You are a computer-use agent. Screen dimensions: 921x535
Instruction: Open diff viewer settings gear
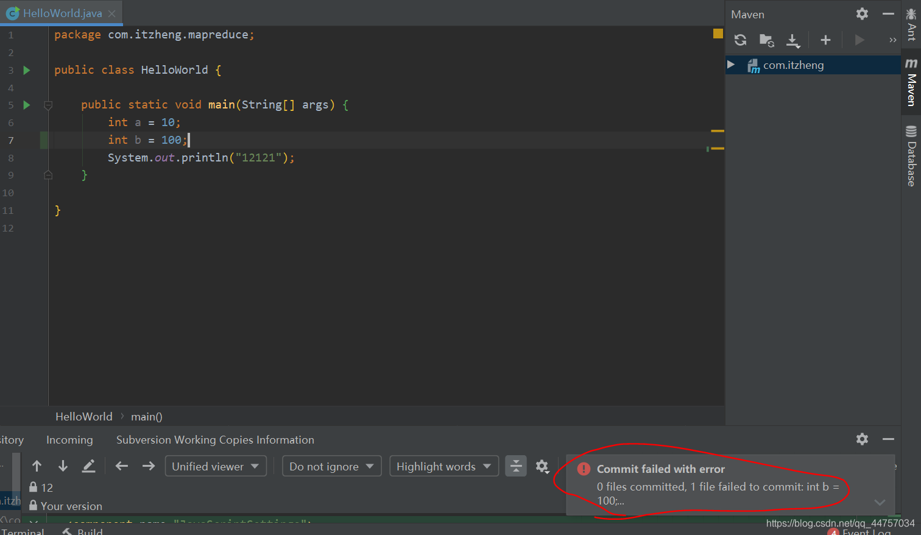click(542, 466)
